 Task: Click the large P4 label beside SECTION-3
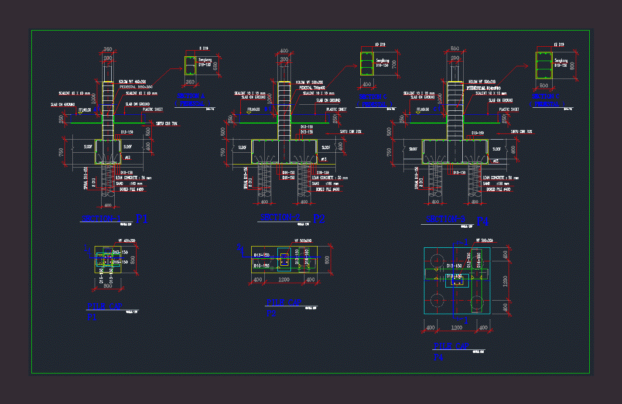pos(482,222)
